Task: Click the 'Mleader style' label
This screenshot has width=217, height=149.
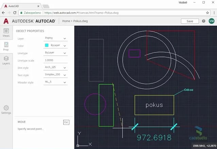Action: tap(26, 83)
